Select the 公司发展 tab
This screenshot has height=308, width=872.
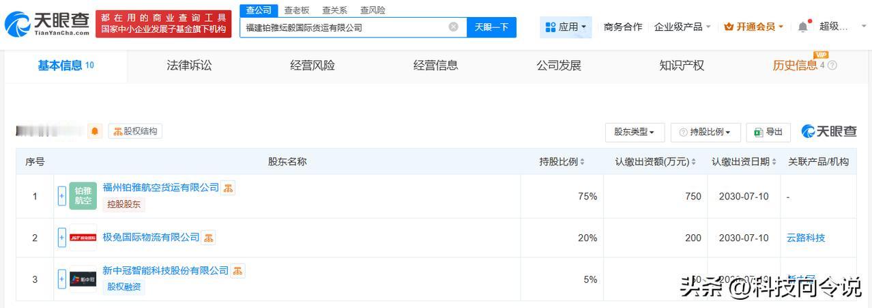[x=559, y=66]
